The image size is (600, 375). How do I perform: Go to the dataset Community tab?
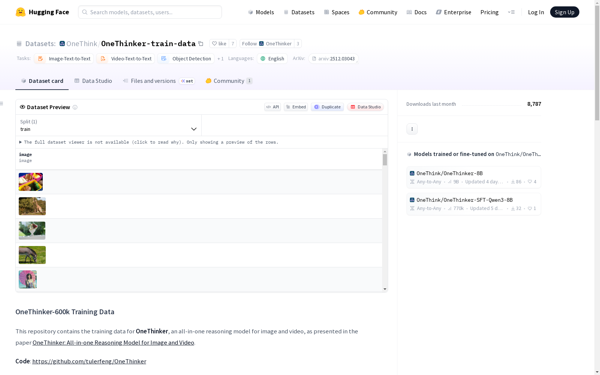point(229,81)
